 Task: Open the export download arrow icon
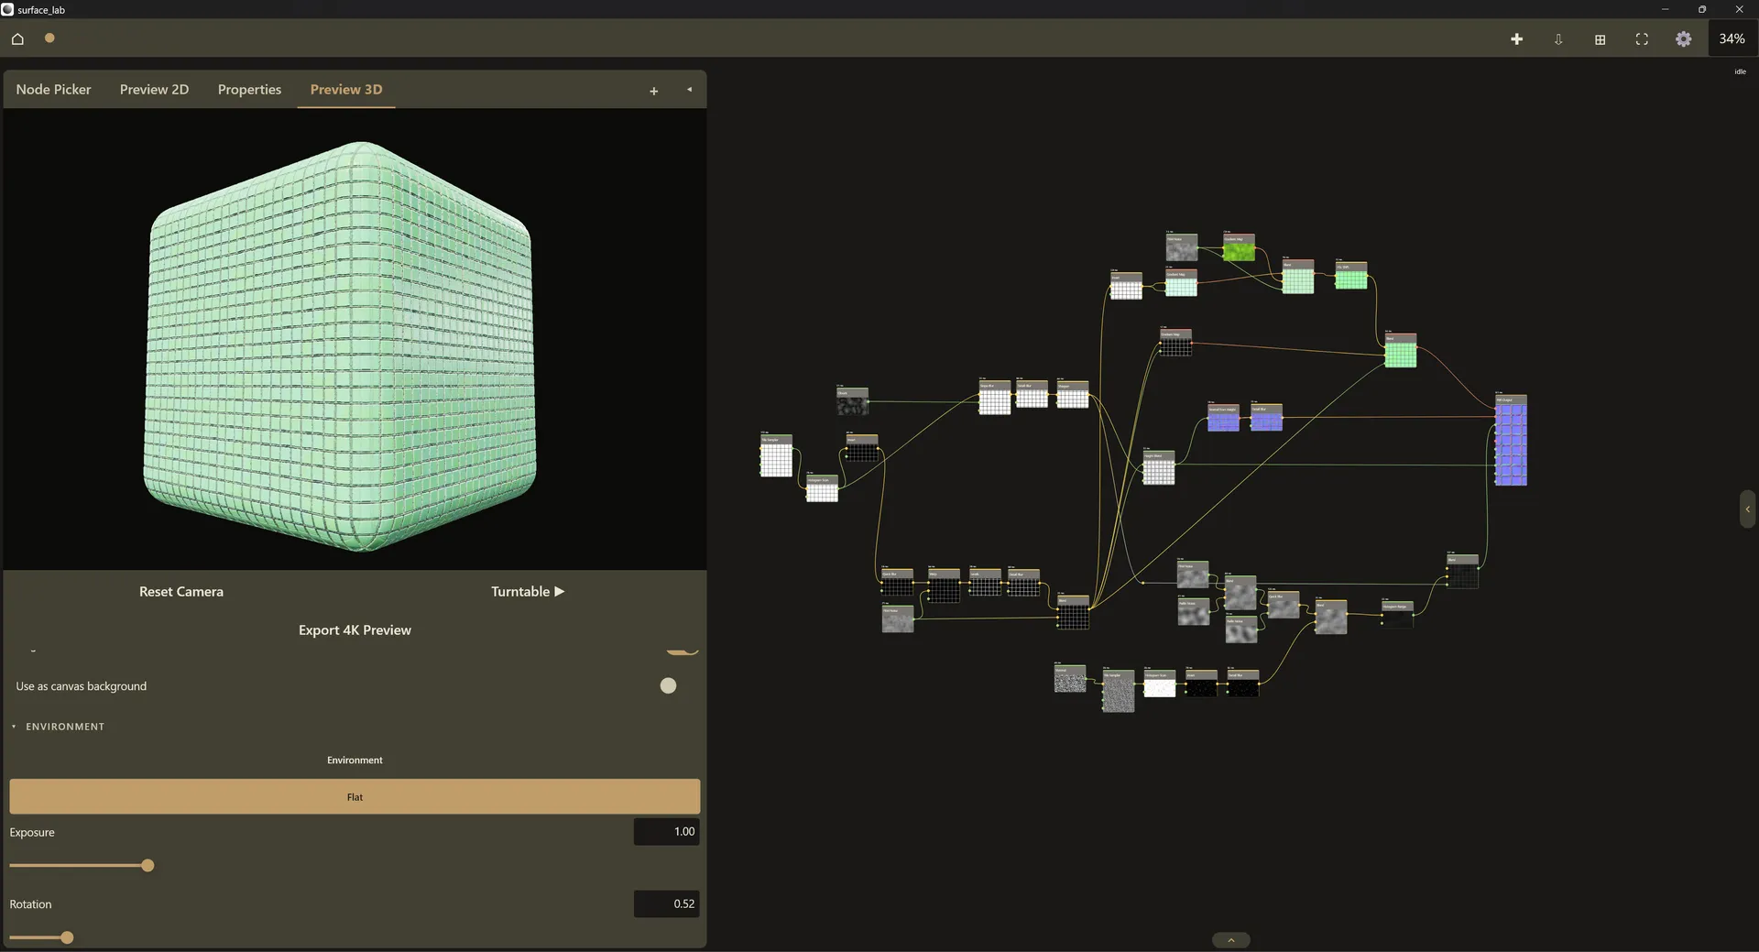[x=1558, y=38]
